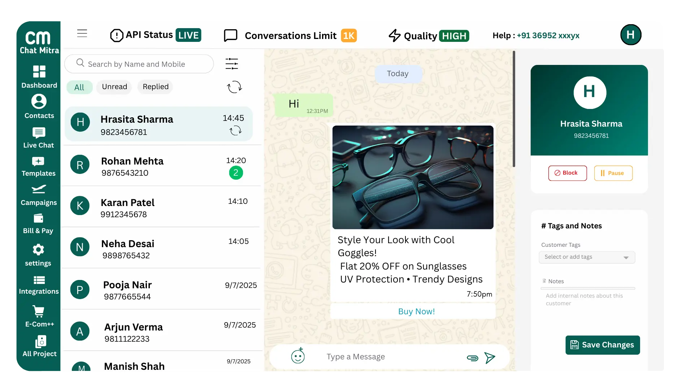
Task: Enable the Replied filter
Action: [x=155, y=87]
